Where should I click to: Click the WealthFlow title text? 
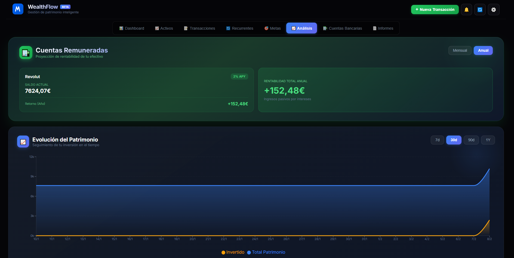click(43, 7)
